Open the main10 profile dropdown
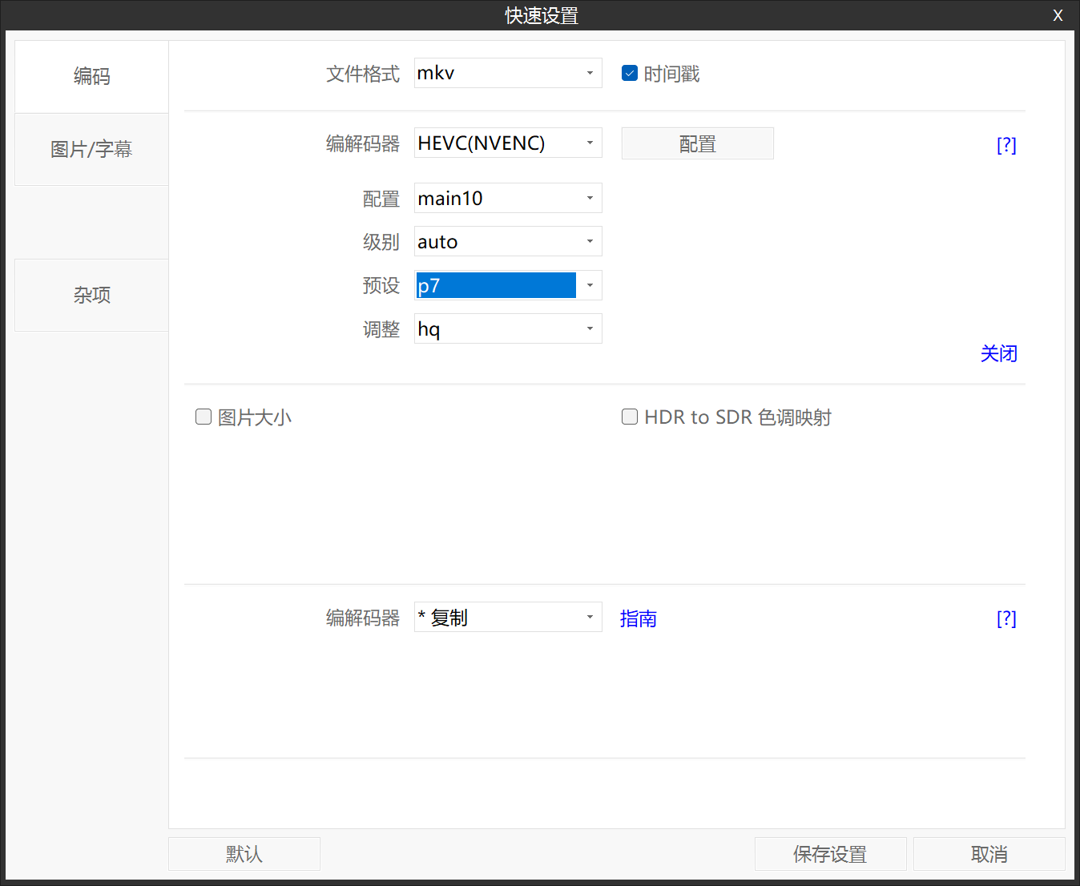This screenshot has width=1080, height=886. (x=508, y=198)
